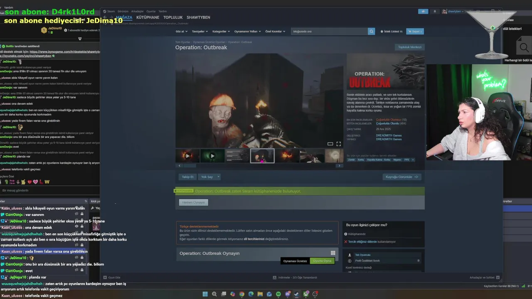Viewport: 532px width, 299px height.
Task: Click the store search magnifier button
Action: click(x=371, y=31)
